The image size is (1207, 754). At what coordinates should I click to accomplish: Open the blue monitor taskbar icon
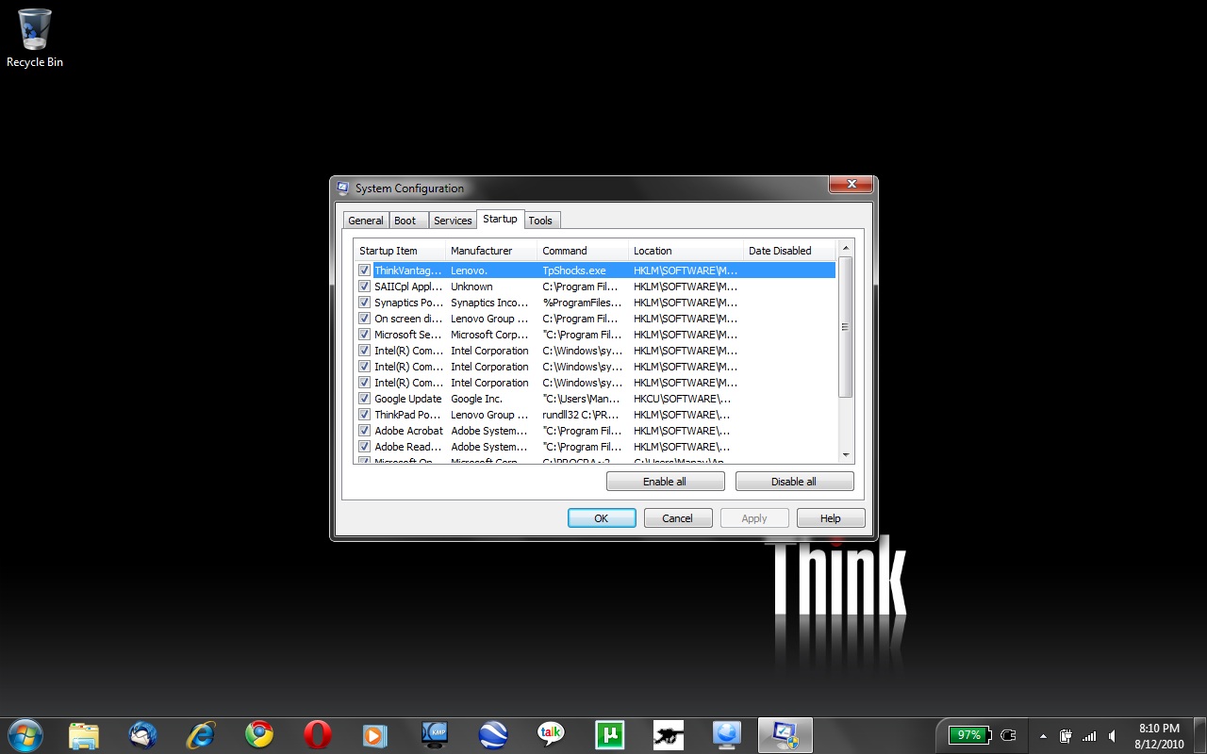click(727, 735)
